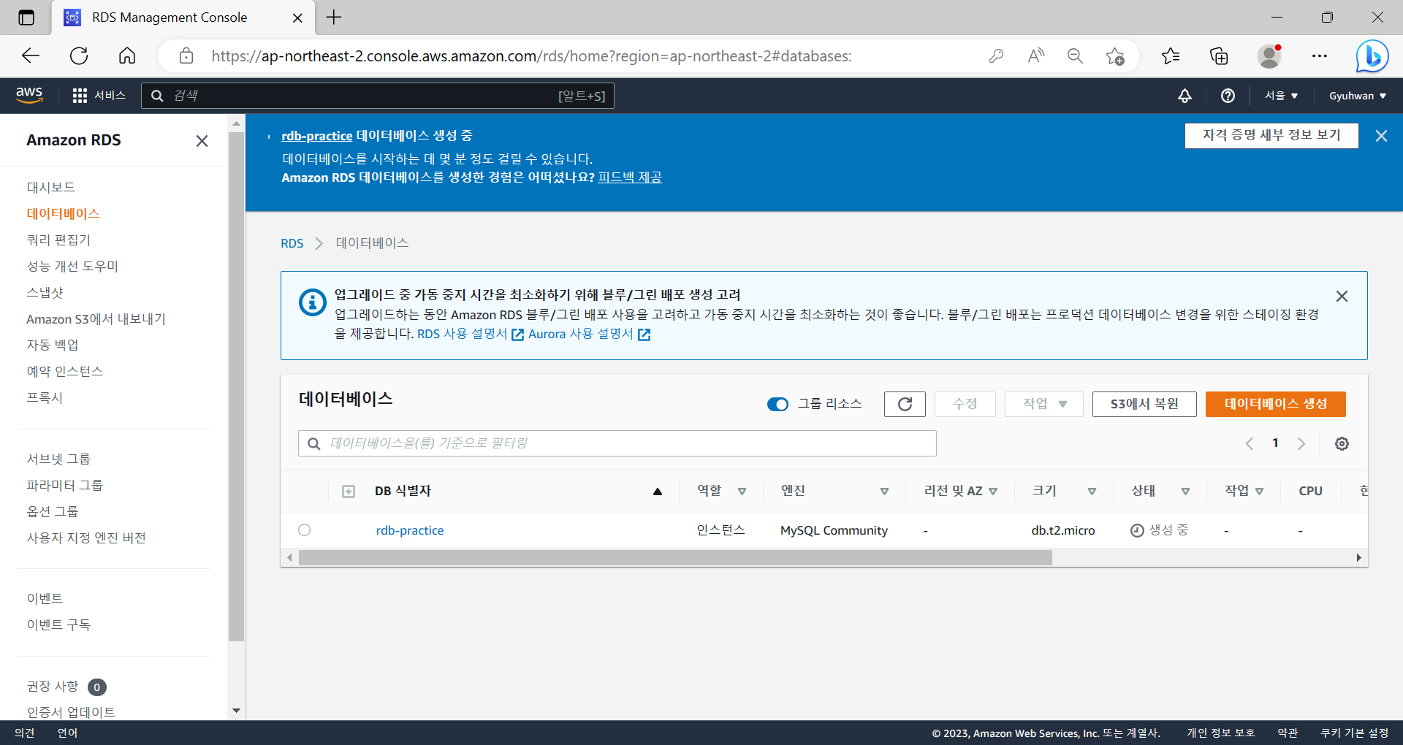Viewport: 1403px width, 745px height.
Task: Sort by 엔진 column arrow
Action: coord(884,492)
